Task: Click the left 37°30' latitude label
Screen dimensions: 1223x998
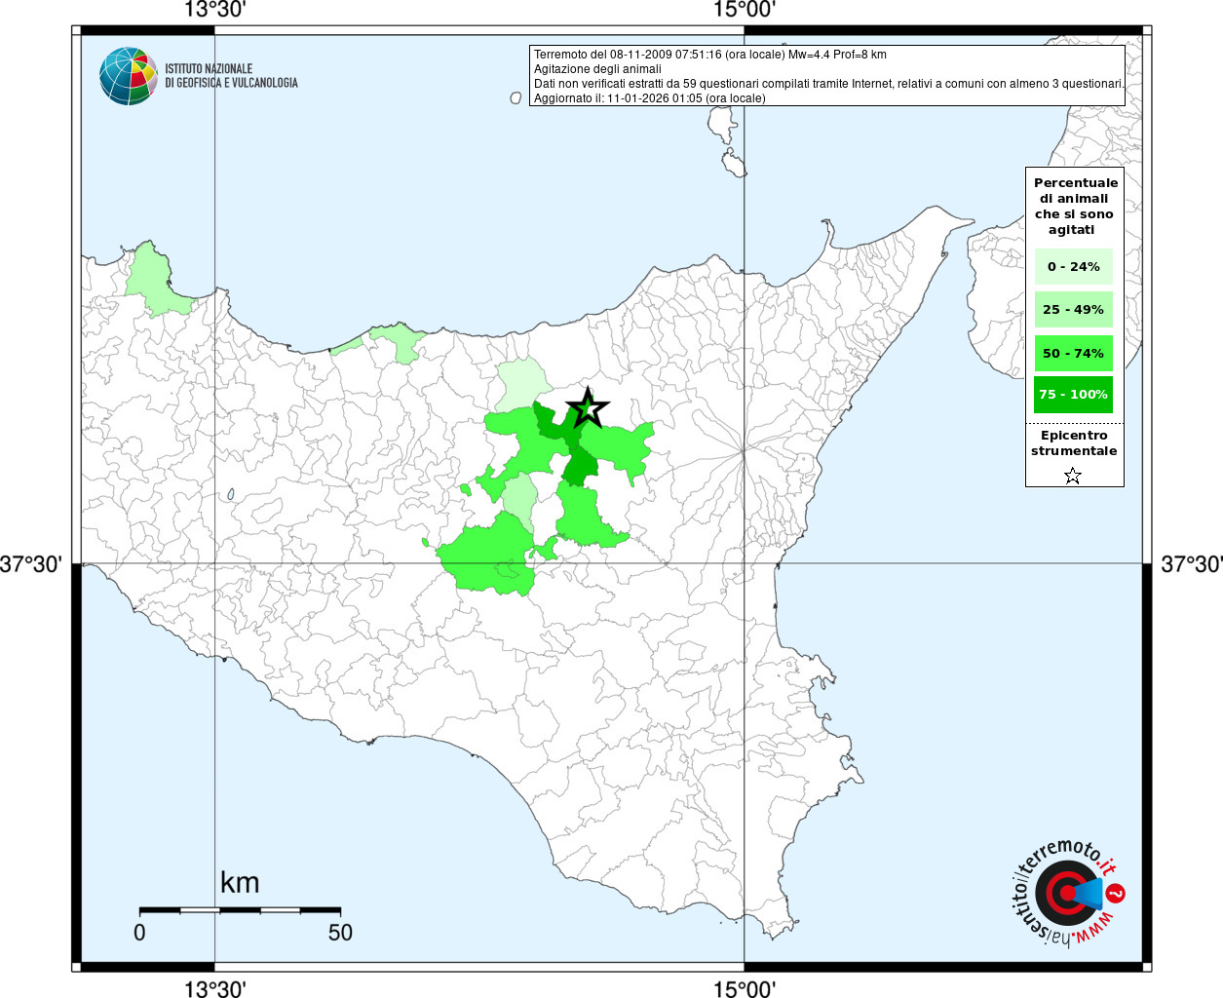Action: (31, 564)
